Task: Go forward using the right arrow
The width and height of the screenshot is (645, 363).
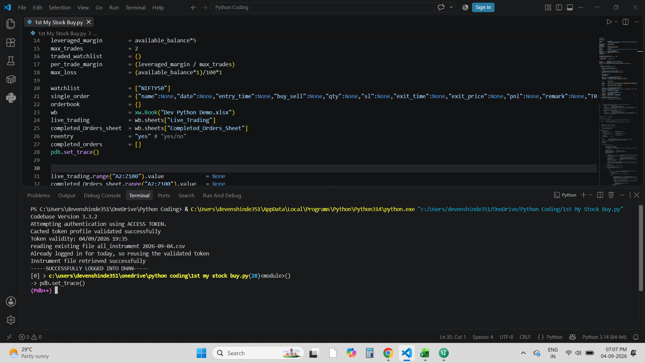Action: 205,7
